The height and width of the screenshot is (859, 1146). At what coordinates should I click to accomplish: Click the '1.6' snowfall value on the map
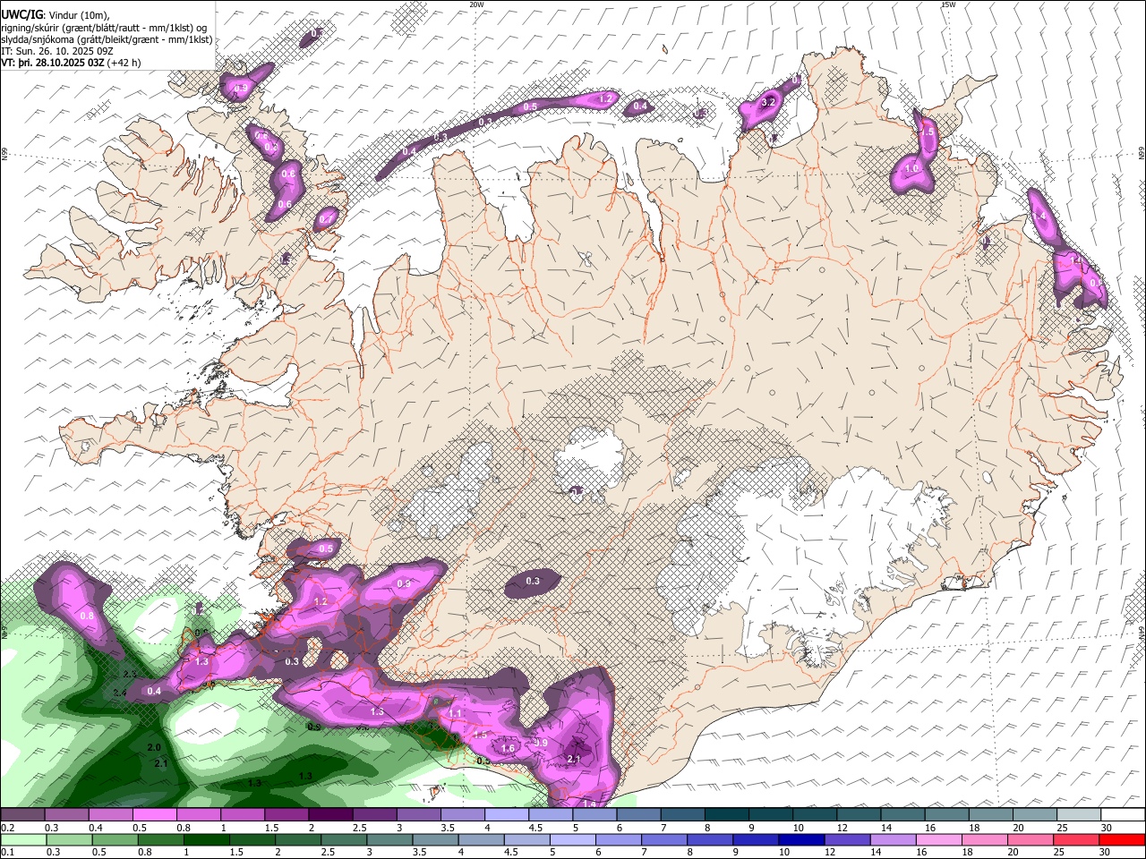[x=508, y=748]
